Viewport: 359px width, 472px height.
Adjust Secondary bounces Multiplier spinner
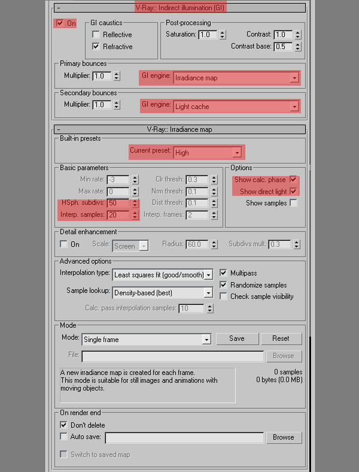coord(117,105)
